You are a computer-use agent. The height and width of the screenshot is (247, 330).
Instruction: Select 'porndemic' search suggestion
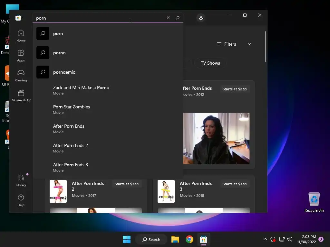[x=108, y=72]
